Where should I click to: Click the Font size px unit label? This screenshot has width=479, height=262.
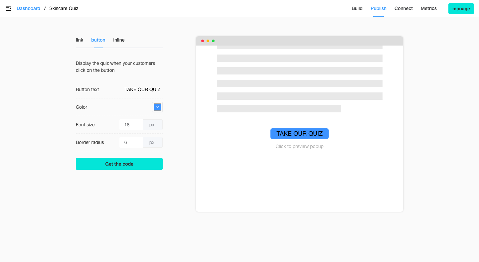click(153, 125)
